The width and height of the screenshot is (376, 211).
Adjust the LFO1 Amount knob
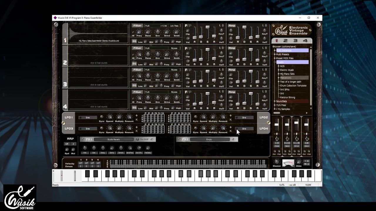pyautogui.click(x=129, y=117)
